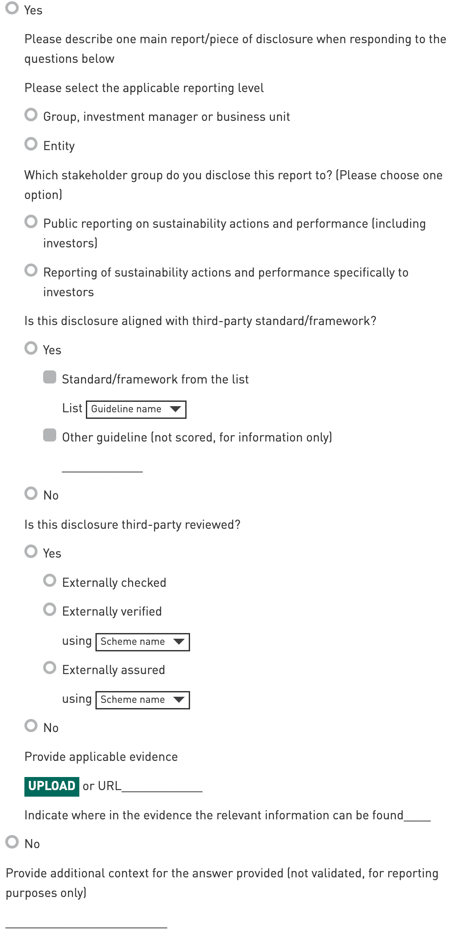Select No for third-party standard alignment
The width and height of the screenshot is (476, 938).
31,493
